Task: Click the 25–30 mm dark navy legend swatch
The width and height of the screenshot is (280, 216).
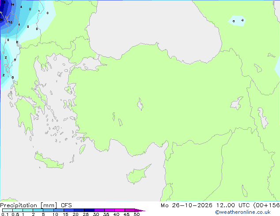Action: pyautogui.click(x=89, y=210)
